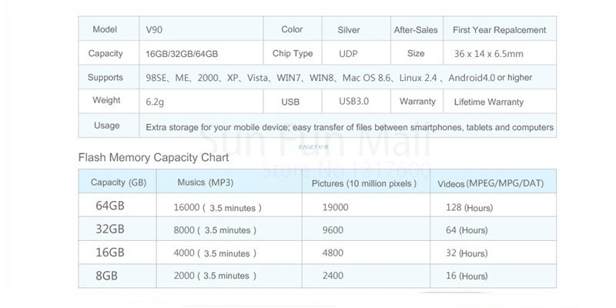
Task: Click the Pictures (10 million pixels) header
Action: [x=364, y=183]
